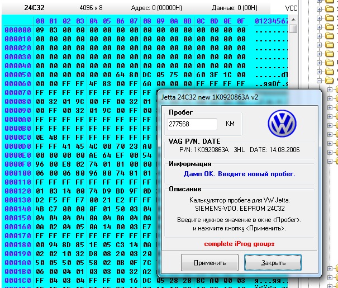Click the 'Дамп OK. Введите новый пробег.' message
The image size is (338, 288).
(239, 174)
